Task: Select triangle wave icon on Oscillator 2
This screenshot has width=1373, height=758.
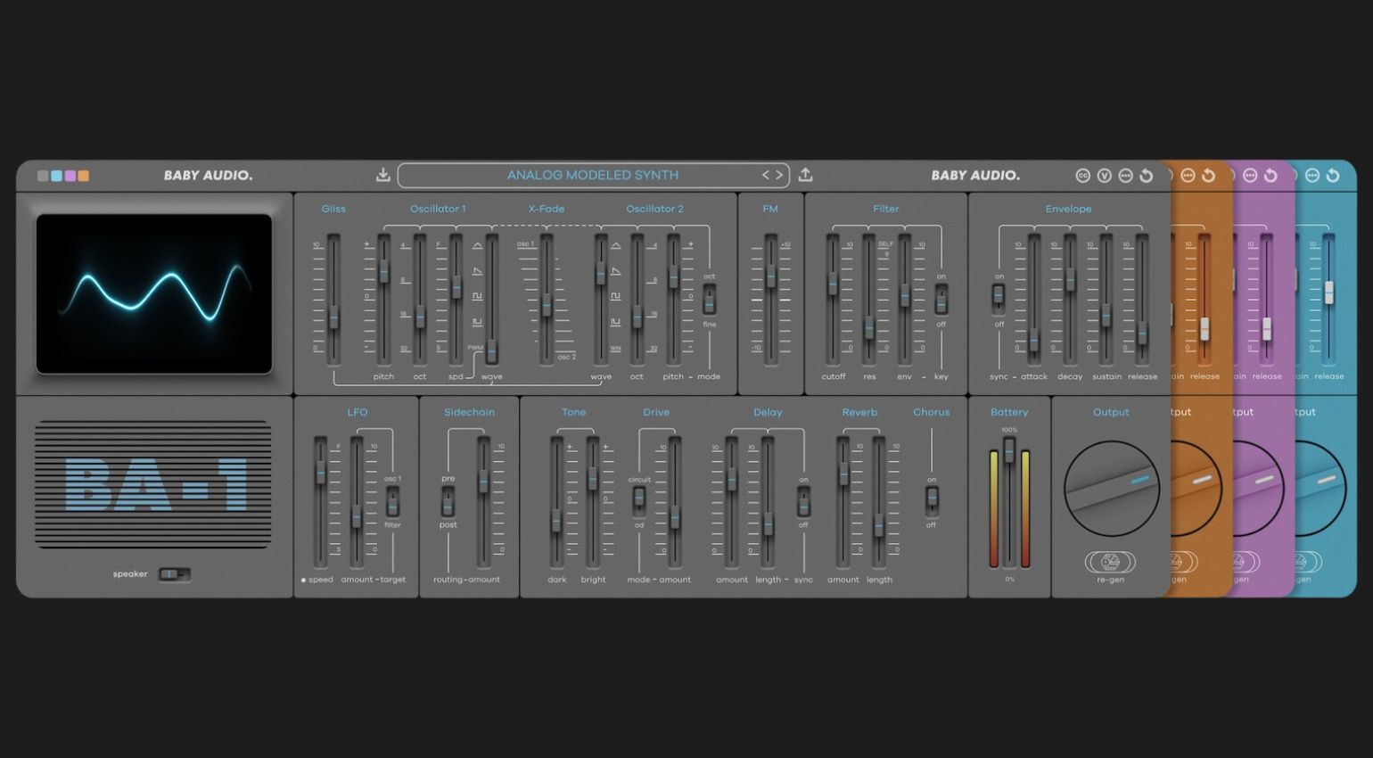Action: [615, 245]
